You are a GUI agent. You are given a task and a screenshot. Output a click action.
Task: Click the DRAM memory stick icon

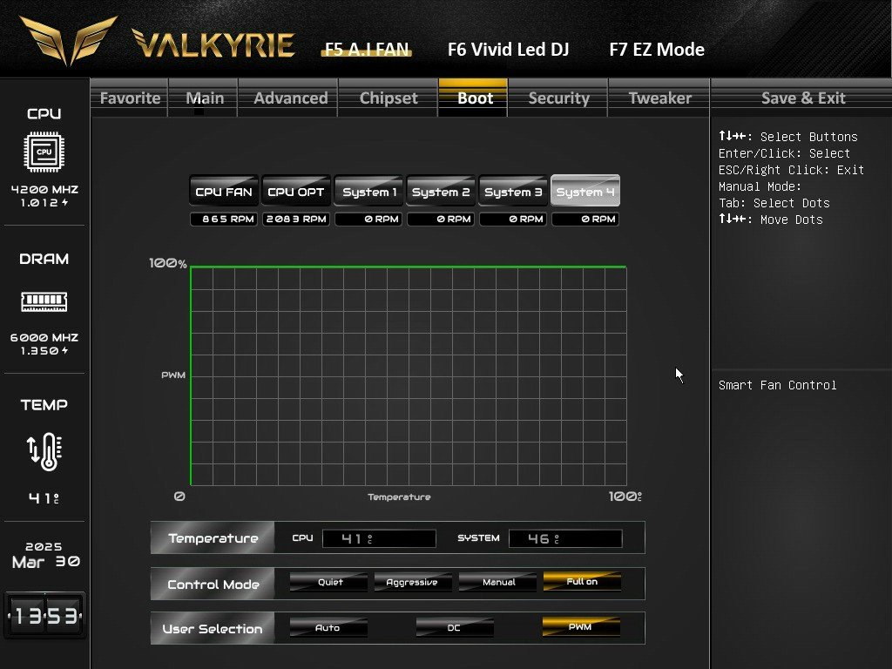pos(44,301)
